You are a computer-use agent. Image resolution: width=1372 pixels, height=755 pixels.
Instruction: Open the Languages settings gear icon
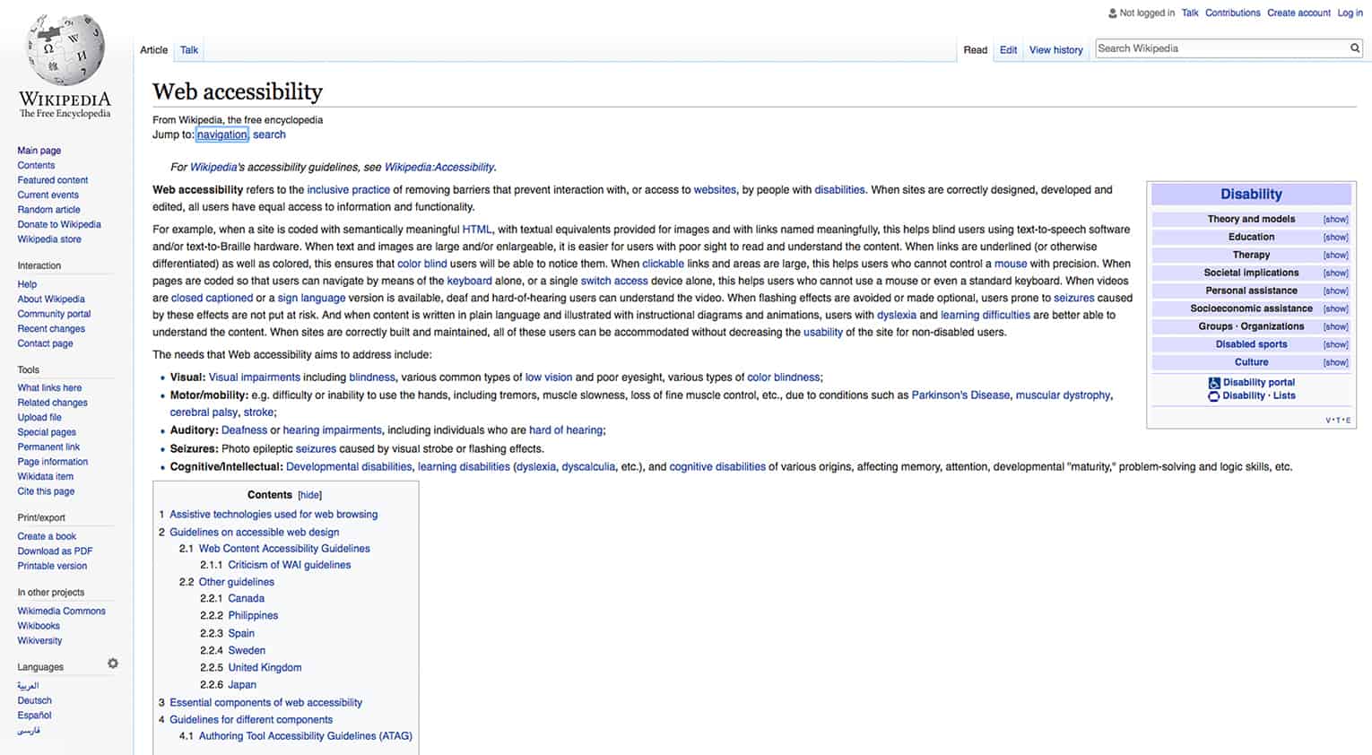[113, 664]
